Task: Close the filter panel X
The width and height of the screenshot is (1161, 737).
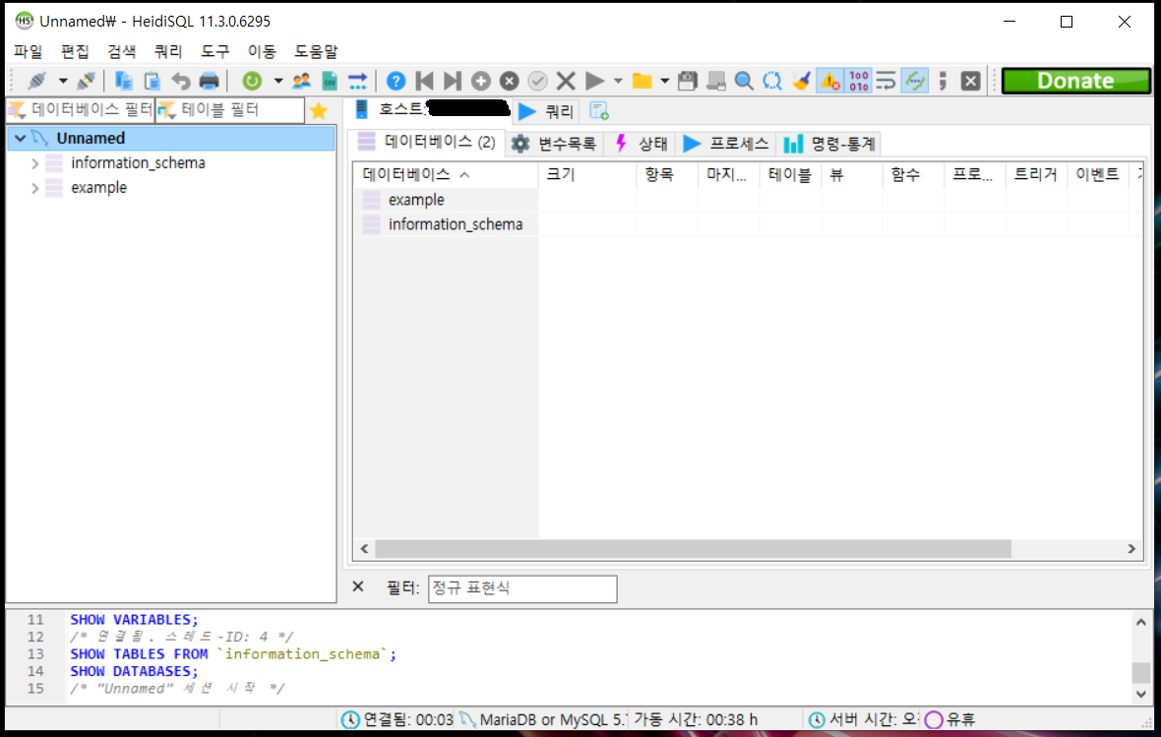Action: pyautogui.click(x=358, y=586)
